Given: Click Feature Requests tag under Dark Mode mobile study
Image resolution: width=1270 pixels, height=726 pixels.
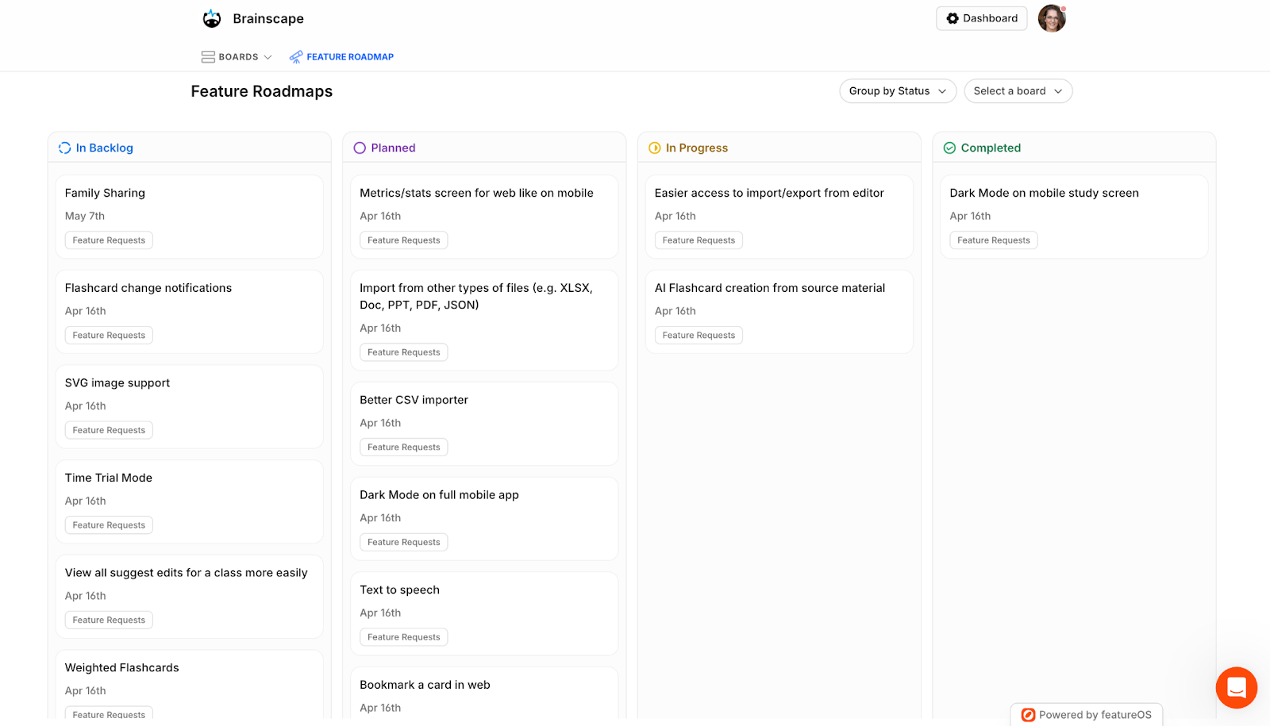Looking at the screenshot, I should [994, 240].
